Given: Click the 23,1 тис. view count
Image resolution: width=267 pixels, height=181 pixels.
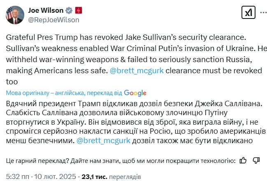Looking at the screenshot, I should point(95,177).
